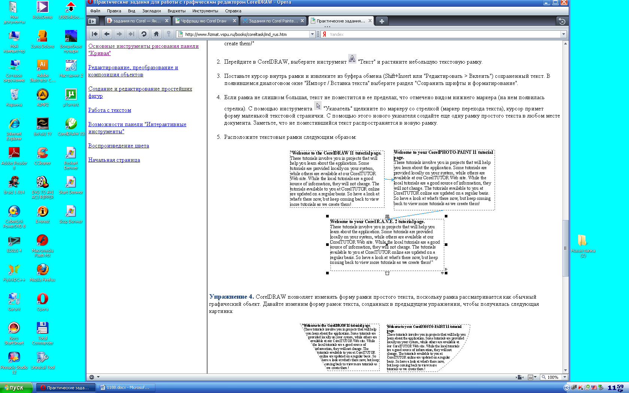Close the 'задания по Corel — Ян…' tab
Viewport: 629px width, 393px height.
coord(167,21)
